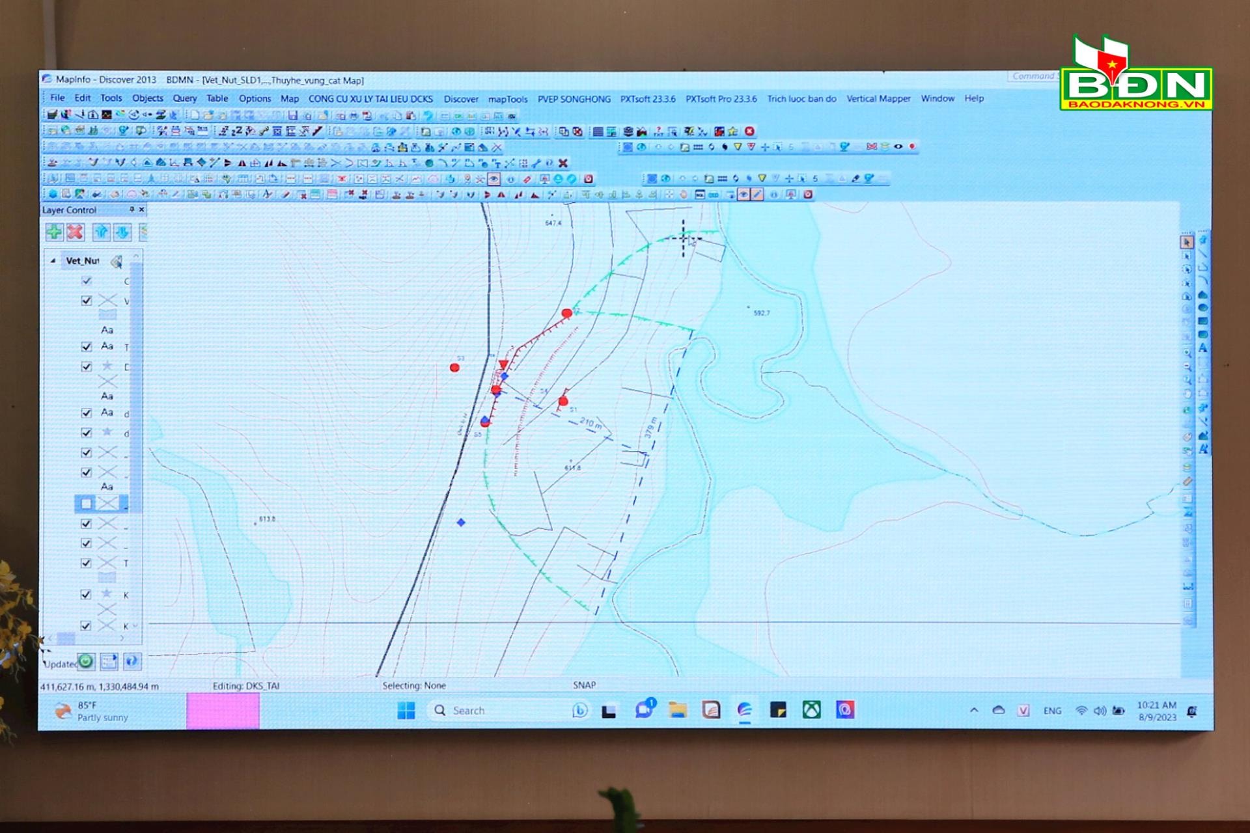Click the highlighted pencil icon in toolbar
This screenshot has width=1250, height=833.
pyautogui.click(x=757, y=195)
